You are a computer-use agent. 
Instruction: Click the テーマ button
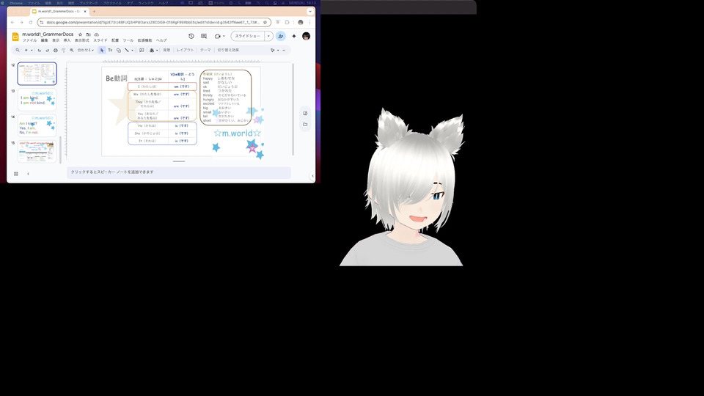tap(205, 51)
